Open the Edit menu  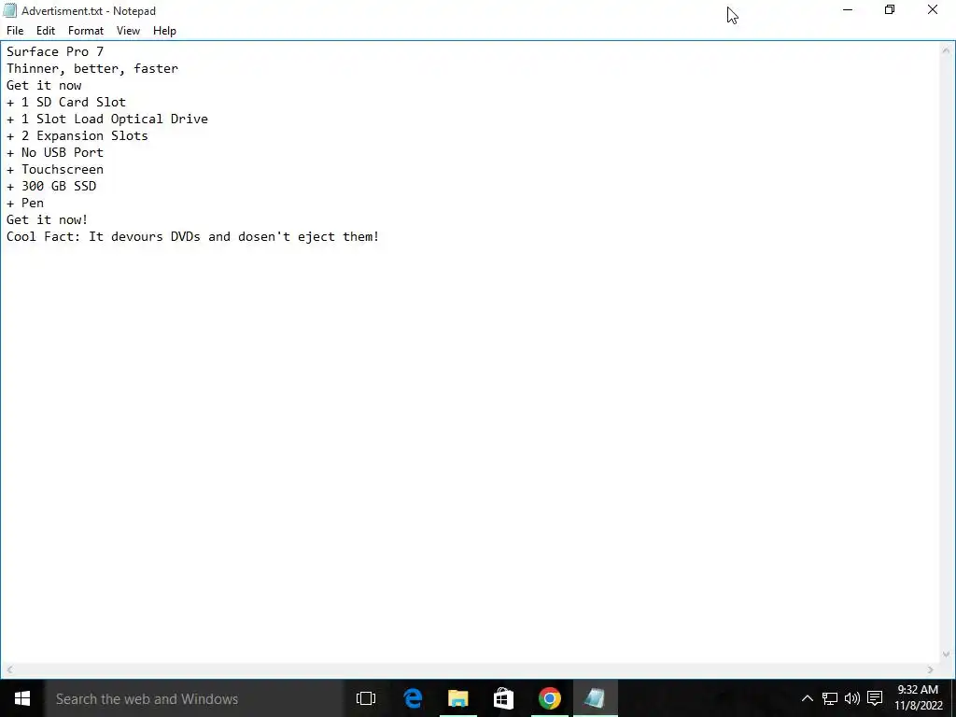[46, 31]
